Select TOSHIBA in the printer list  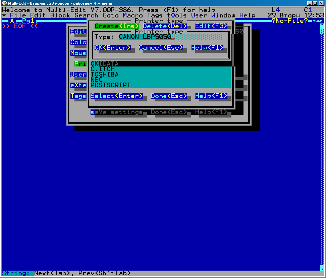[x=161, y=75]
